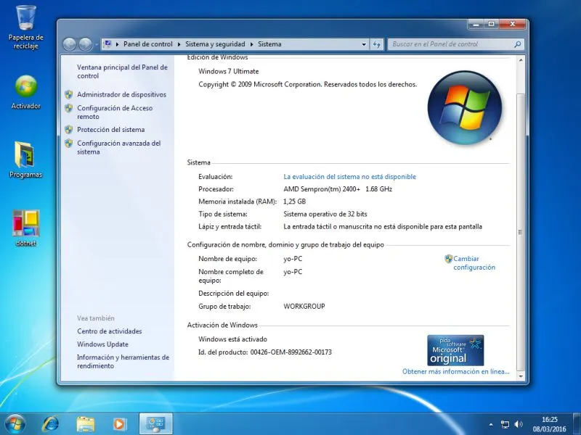
Task: Click the Control Panel taskbar button
Action: 155,424
